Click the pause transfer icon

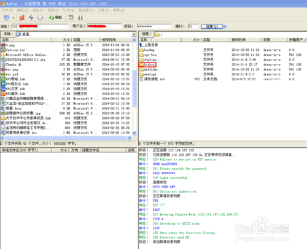pos(80,18)
